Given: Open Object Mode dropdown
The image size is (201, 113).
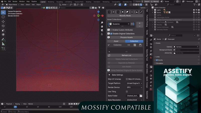Looking at the screenshot, I should 12,5.
